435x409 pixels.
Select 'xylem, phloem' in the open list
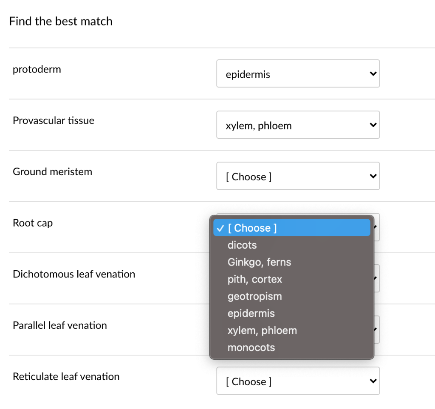click(262, 331)
